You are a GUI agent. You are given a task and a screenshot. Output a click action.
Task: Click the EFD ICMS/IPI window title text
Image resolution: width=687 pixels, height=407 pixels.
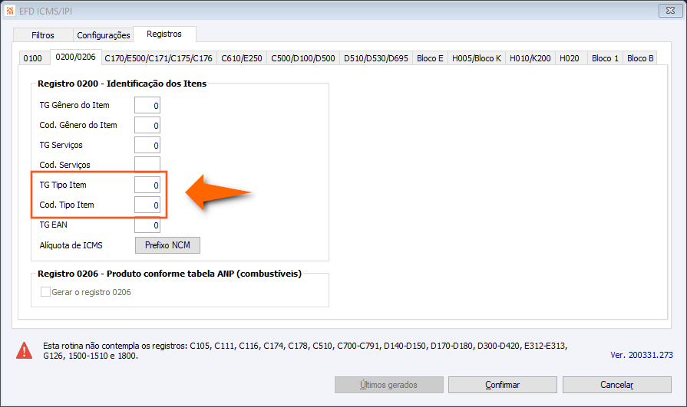45,11
